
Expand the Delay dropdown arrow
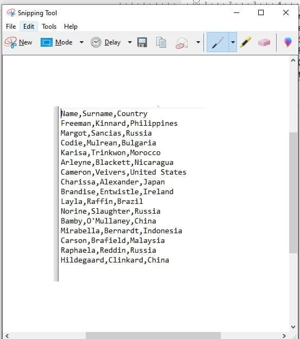130,42
